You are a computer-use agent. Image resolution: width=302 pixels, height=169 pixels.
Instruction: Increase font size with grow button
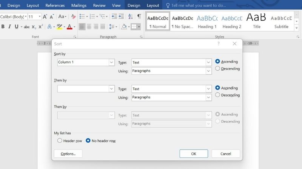point(45,17)
